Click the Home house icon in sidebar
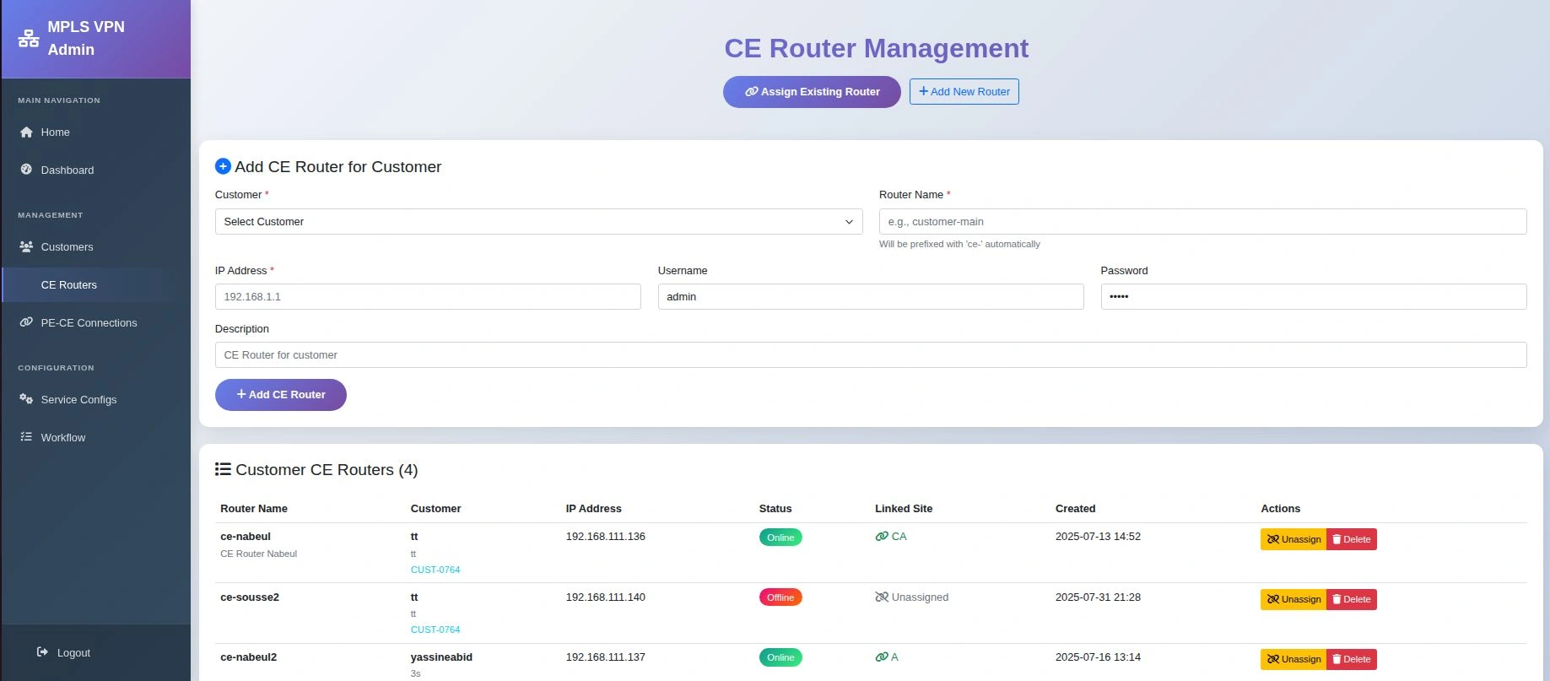 [26, 132]
